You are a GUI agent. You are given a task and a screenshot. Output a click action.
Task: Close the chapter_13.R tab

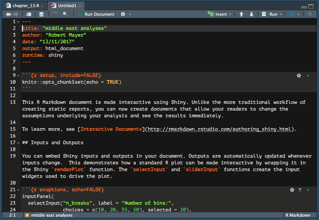pyautogui.click(x=42, y=6)
